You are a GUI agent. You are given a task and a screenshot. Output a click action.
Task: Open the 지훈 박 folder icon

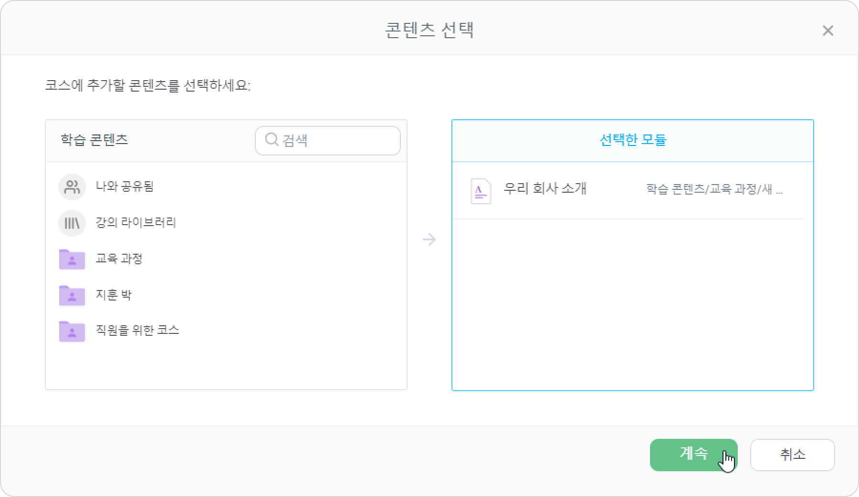(x=72, y=295)
